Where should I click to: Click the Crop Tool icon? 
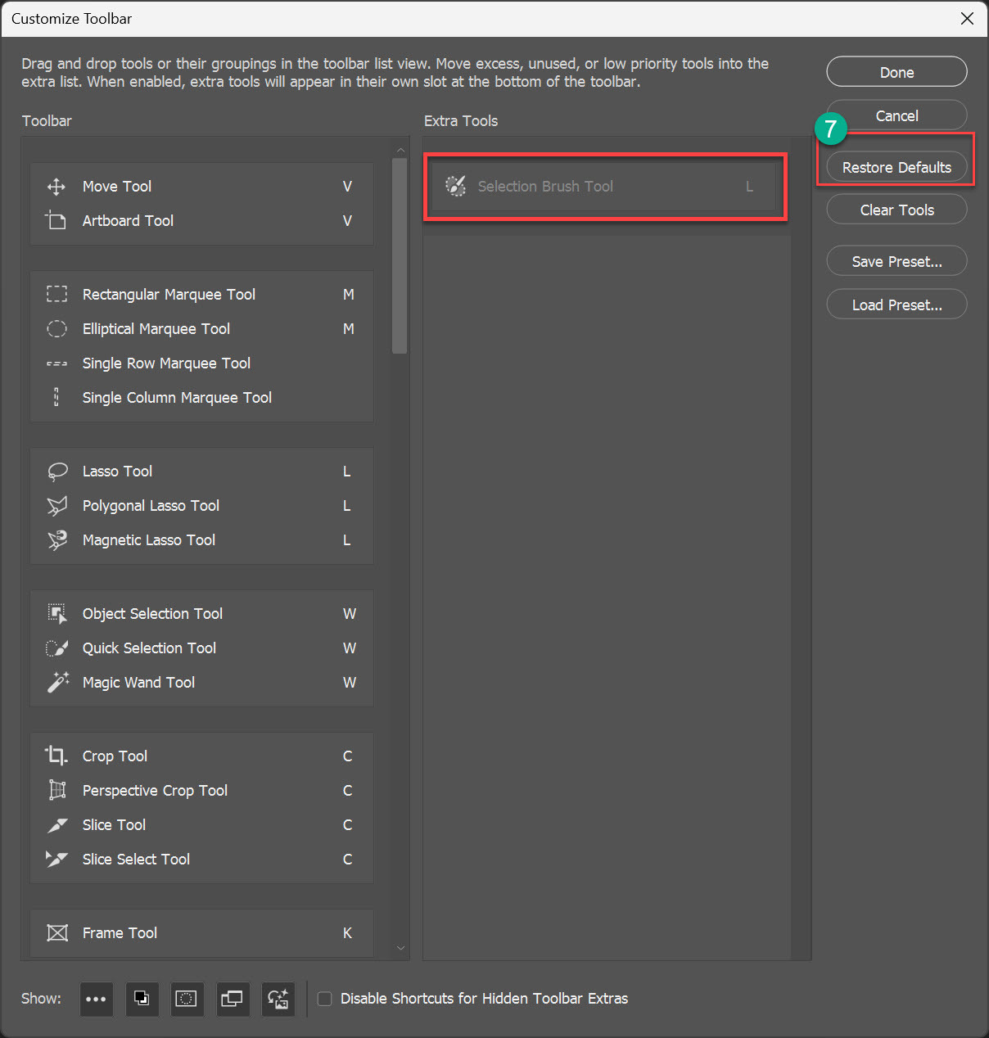click(x=56, y=756)
